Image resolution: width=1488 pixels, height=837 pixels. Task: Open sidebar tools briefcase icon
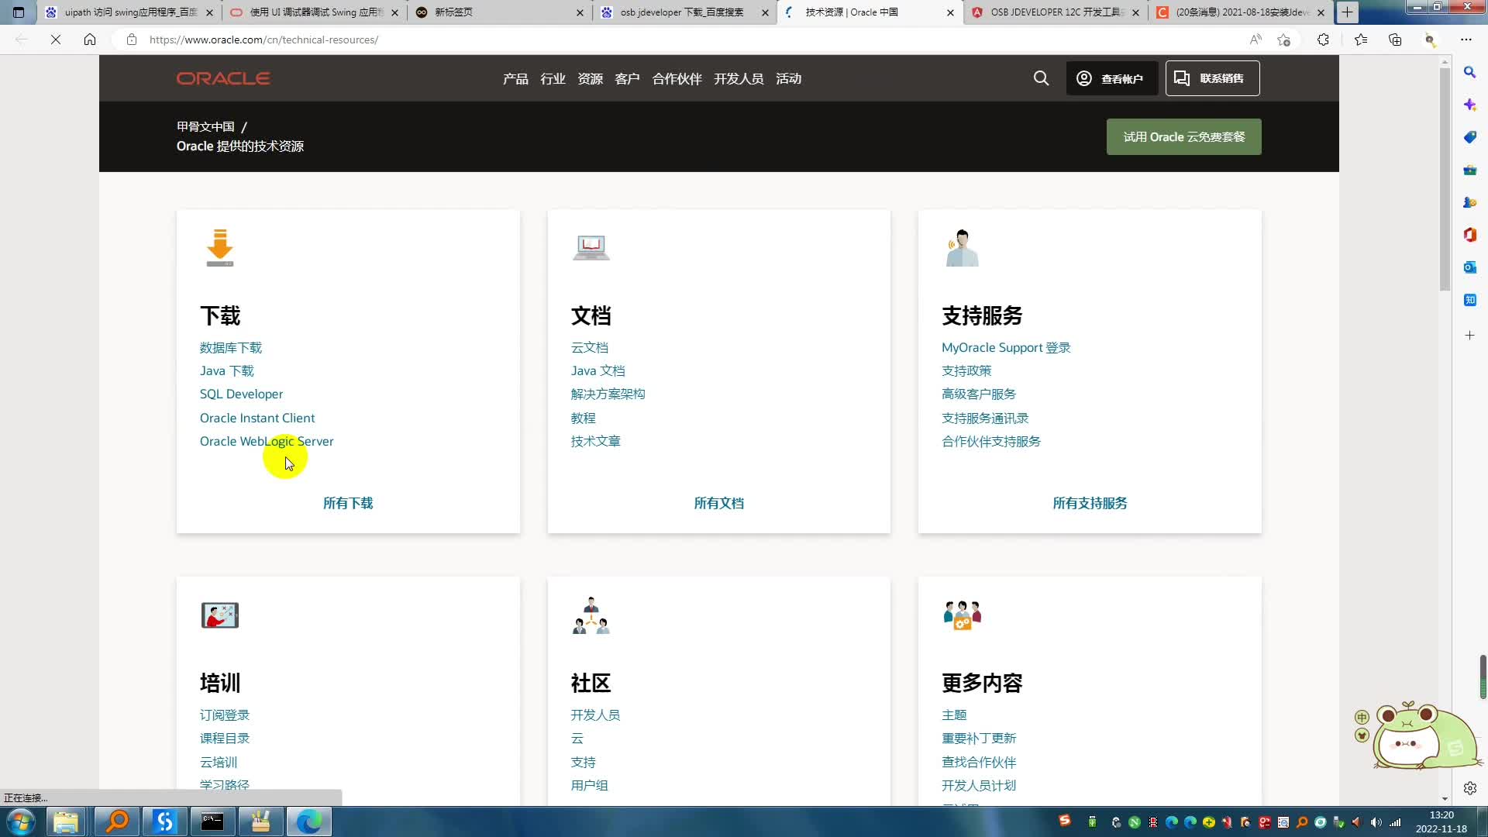coord(1469,170)
